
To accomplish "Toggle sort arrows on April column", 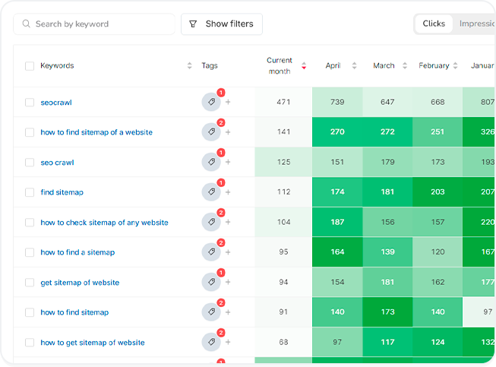I will (x=354, y=66).
